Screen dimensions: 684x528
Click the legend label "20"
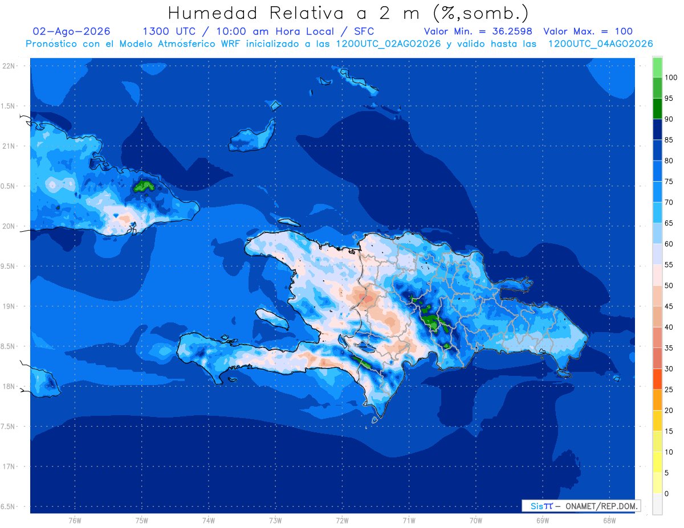point(669,410)
